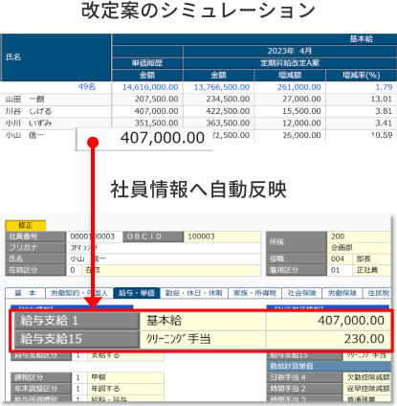Screen dimensions: 397x406
Task: Click the total amount 14,616,000.00
Action: coord(150,87)
